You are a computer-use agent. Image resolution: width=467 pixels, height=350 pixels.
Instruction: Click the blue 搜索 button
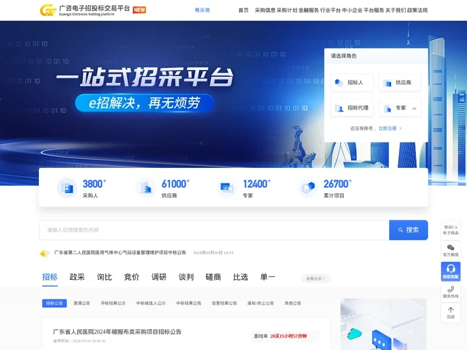pyautogui.click(x=408, y=229)
